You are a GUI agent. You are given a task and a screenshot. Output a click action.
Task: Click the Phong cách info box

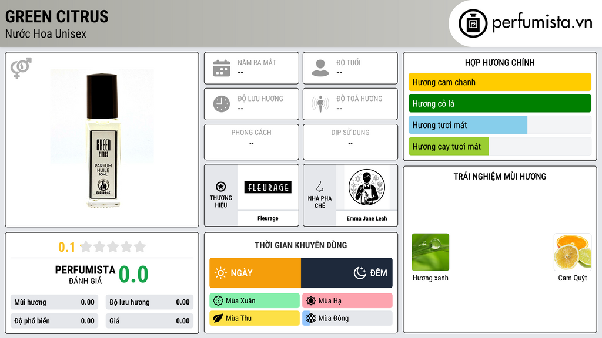click(252, 142)
